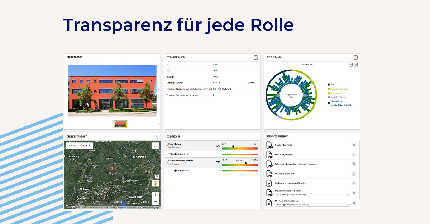
Task: Click the Ist-Zustand Bericht PDF icon
Action: tap(269, 174)
